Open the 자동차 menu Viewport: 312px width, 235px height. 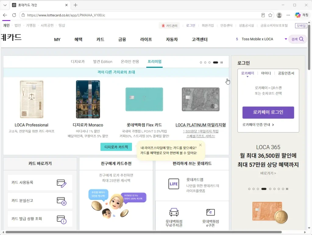[x=172, y=39]
